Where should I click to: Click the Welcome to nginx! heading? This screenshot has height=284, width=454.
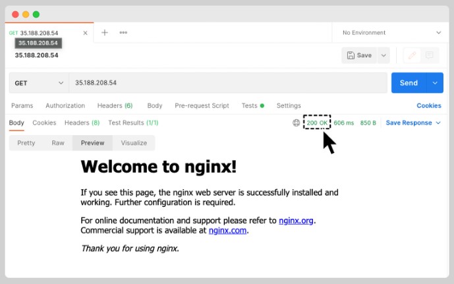tap(159, 167)
